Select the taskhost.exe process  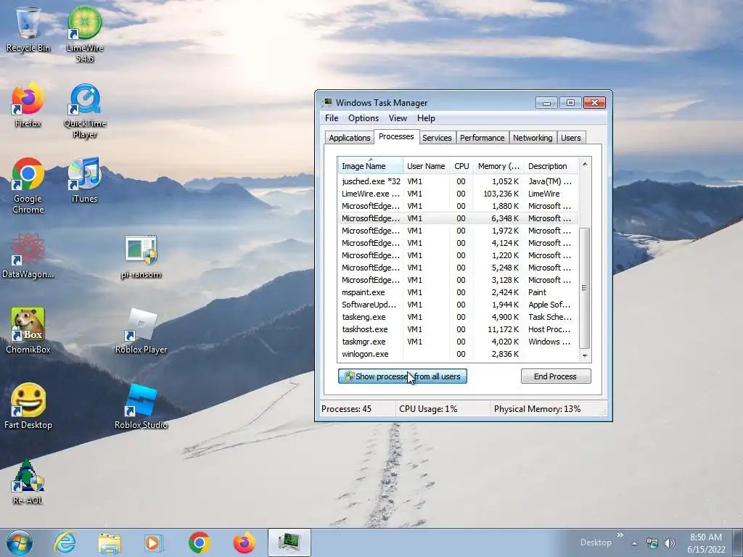click(x=458, y=329)
